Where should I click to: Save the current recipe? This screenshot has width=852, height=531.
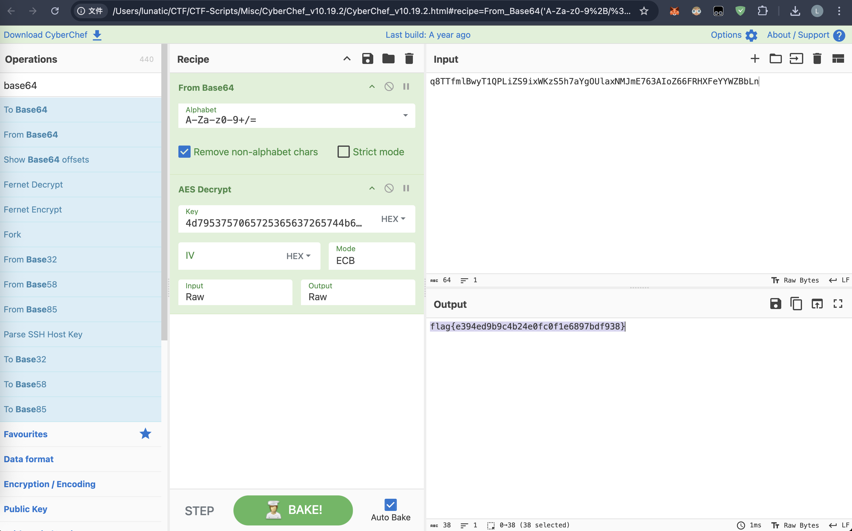coord(367,59)
